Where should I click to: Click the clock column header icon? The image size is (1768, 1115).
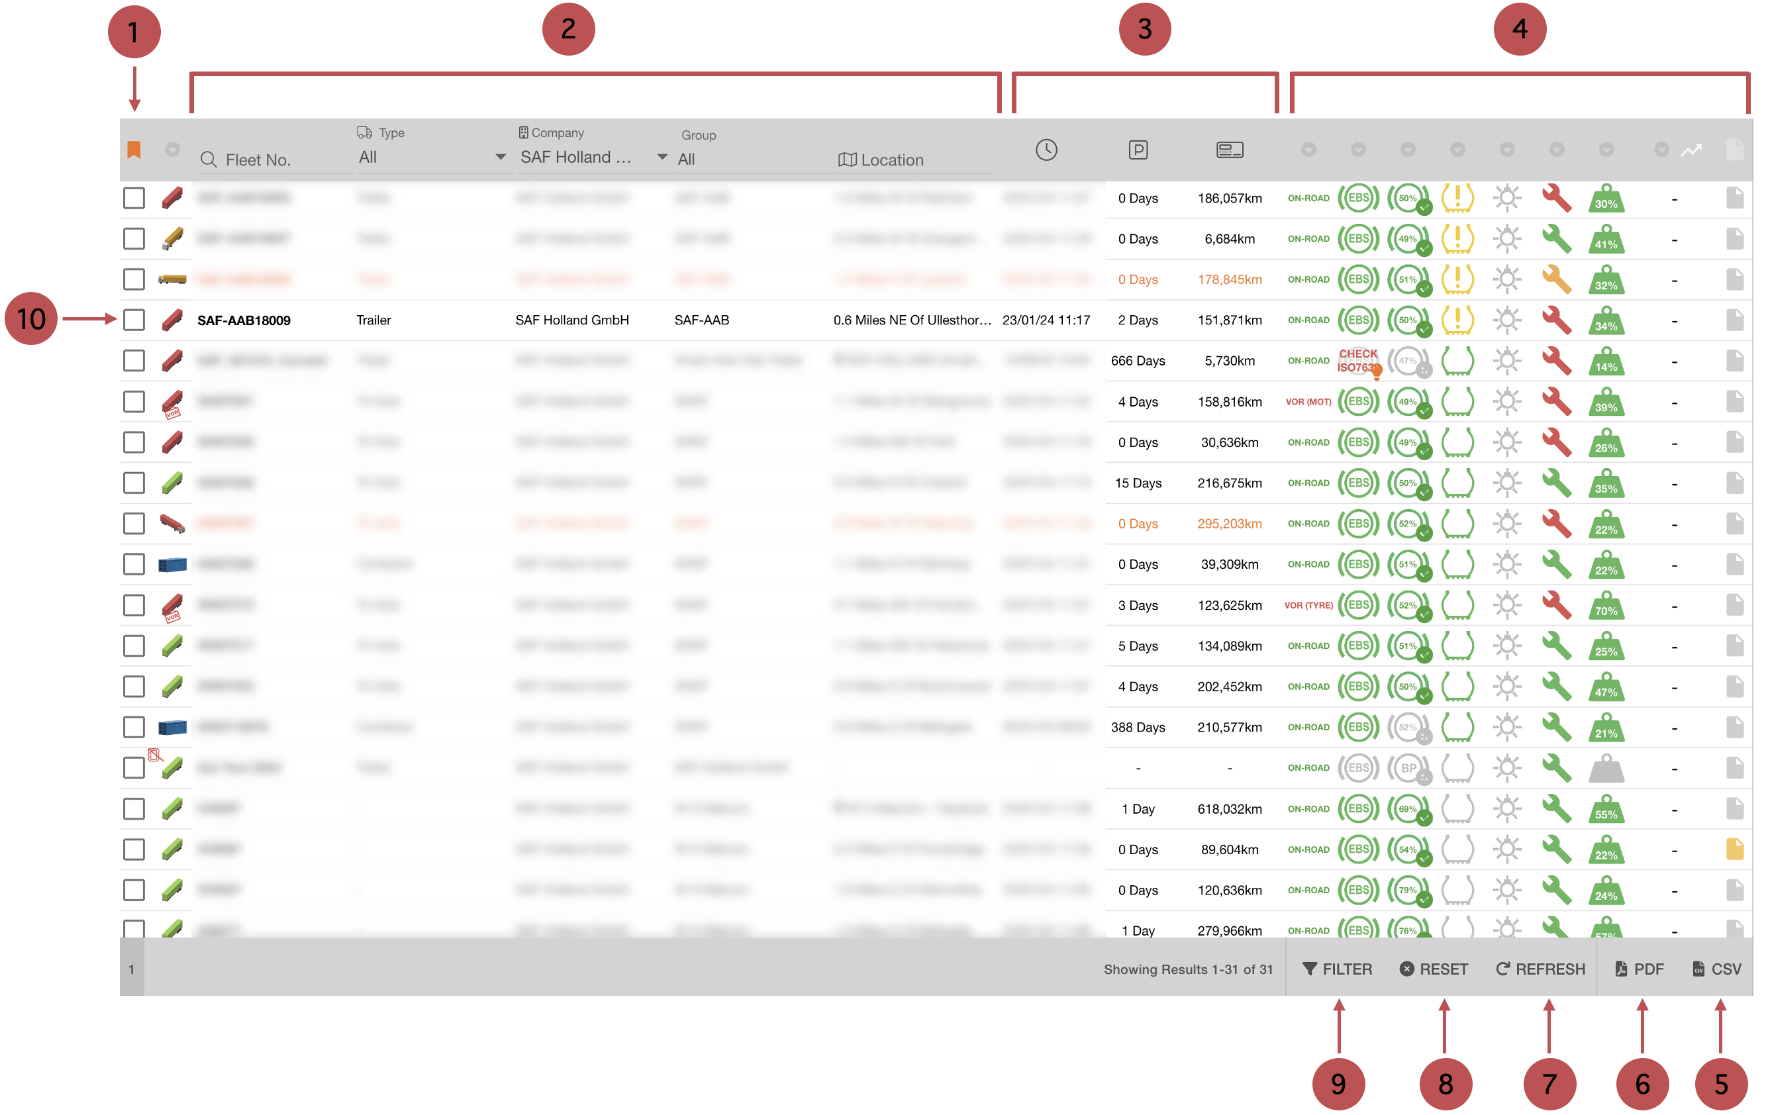pos(1046,150)
